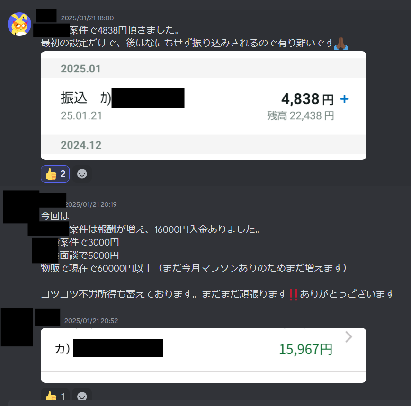
Task: Click the message text mentioning 16000円入金
Action: pyautogui.click(x=165, y=229)
